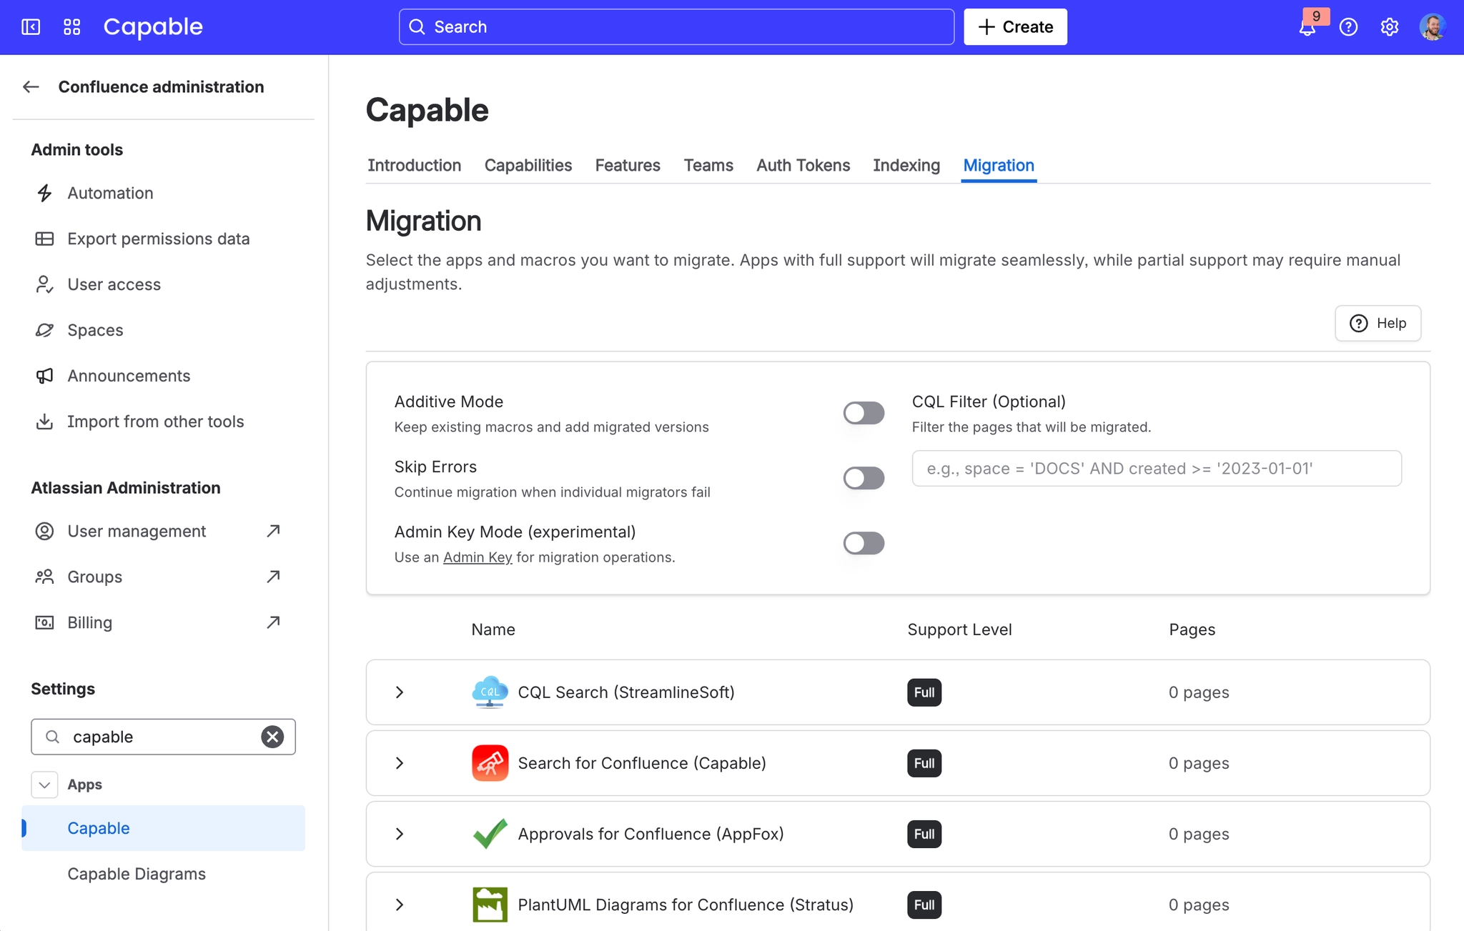Click the app switcher grid icon
The height and width of the screenshot is (931, 1464).
(71, 26)
